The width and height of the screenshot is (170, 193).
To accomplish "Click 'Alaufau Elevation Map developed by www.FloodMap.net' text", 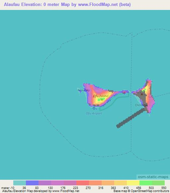I will [x=41, y=191].
